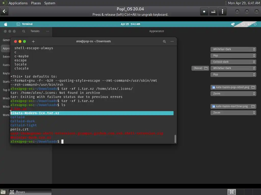
Task: Open Zoom dropdown under kate-hazen-mort1mer.png
Action: pyautogui.click(x=233, y=112)
